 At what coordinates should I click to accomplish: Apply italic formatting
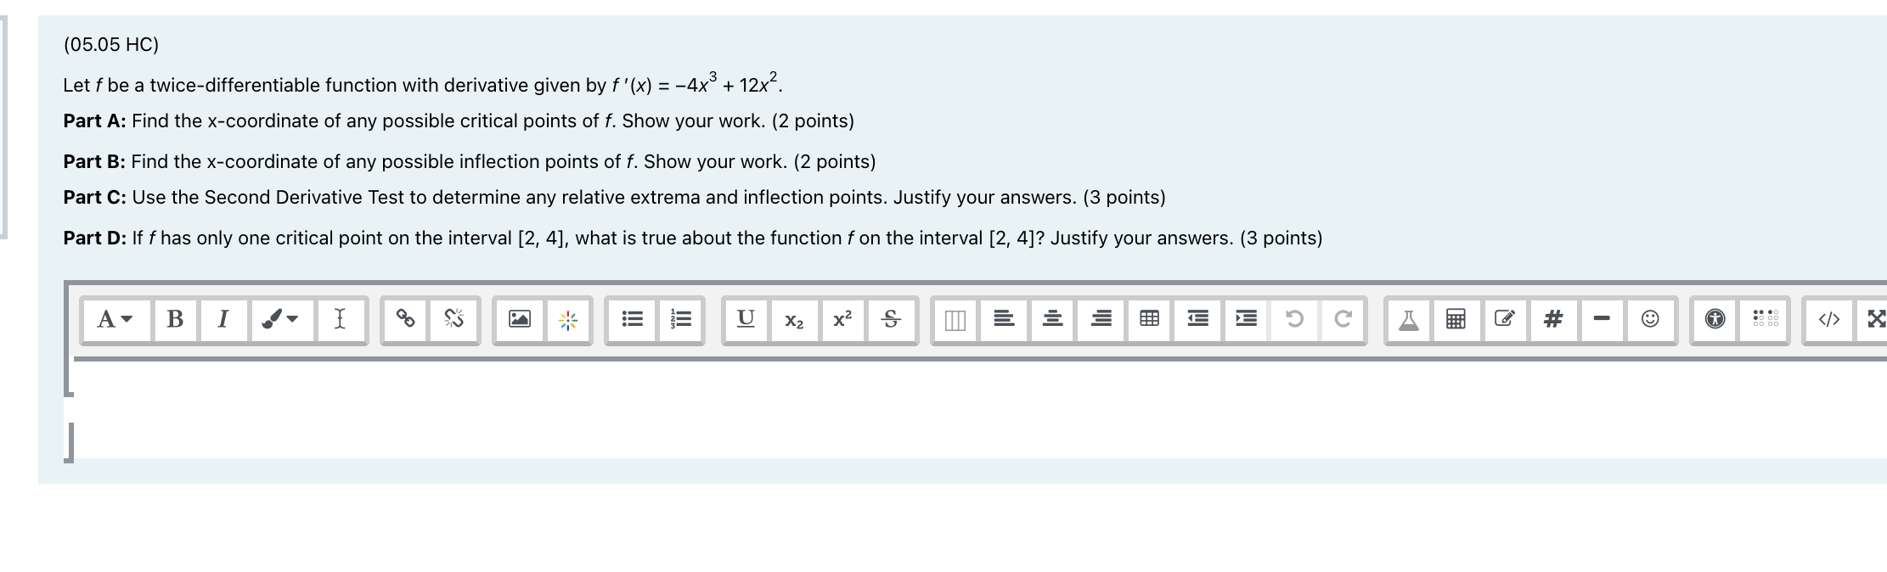(x=223, y=320)
